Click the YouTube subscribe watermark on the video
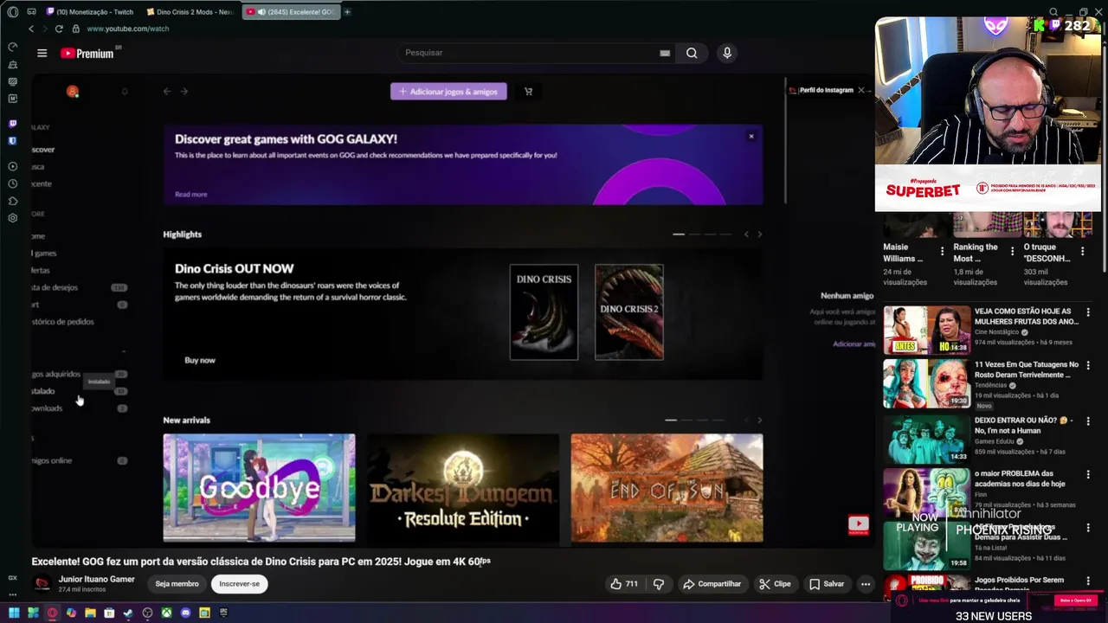Image resolution: width=1108 pixels, height=623 pixels. tap(859, 524)
